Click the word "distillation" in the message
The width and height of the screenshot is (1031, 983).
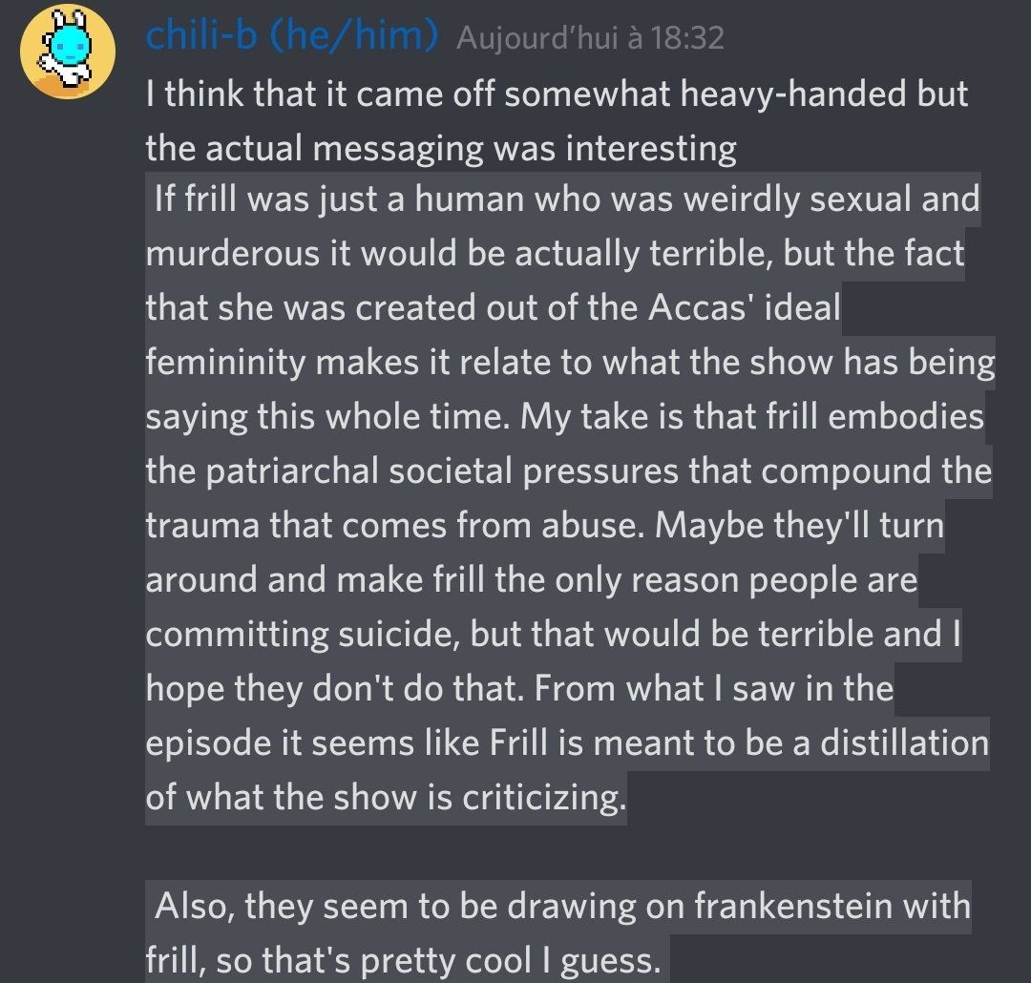pos(904,743)
